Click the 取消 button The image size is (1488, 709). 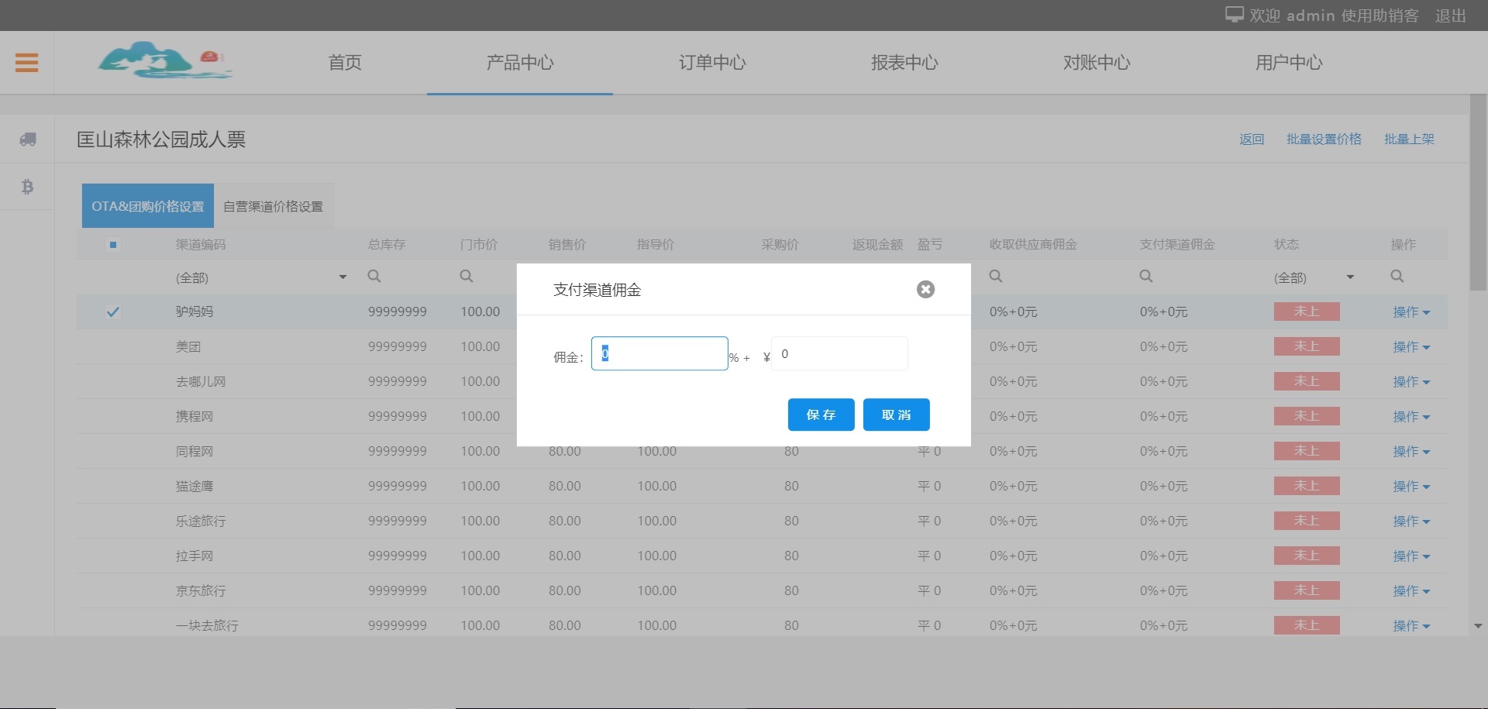896,415
